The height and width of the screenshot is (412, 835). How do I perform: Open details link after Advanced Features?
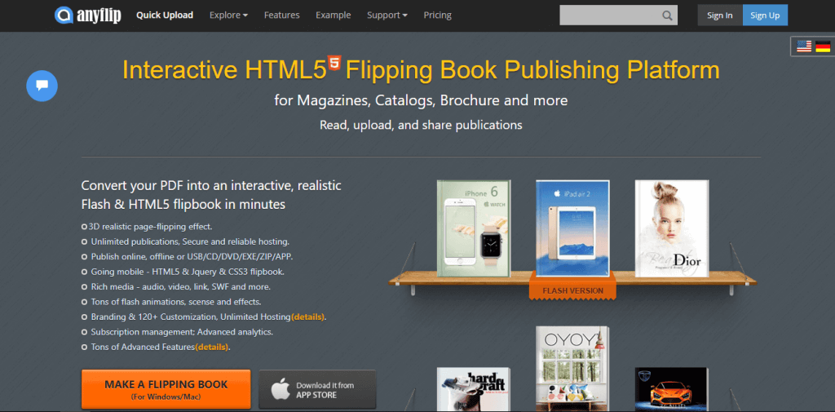click(212, 347)
